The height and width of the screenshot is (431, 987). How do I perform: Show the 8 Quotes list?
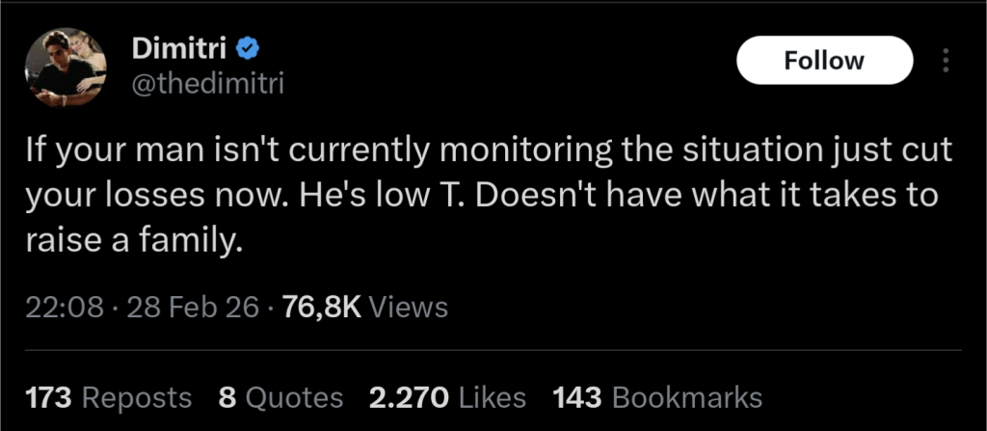(x=280, y=397)
